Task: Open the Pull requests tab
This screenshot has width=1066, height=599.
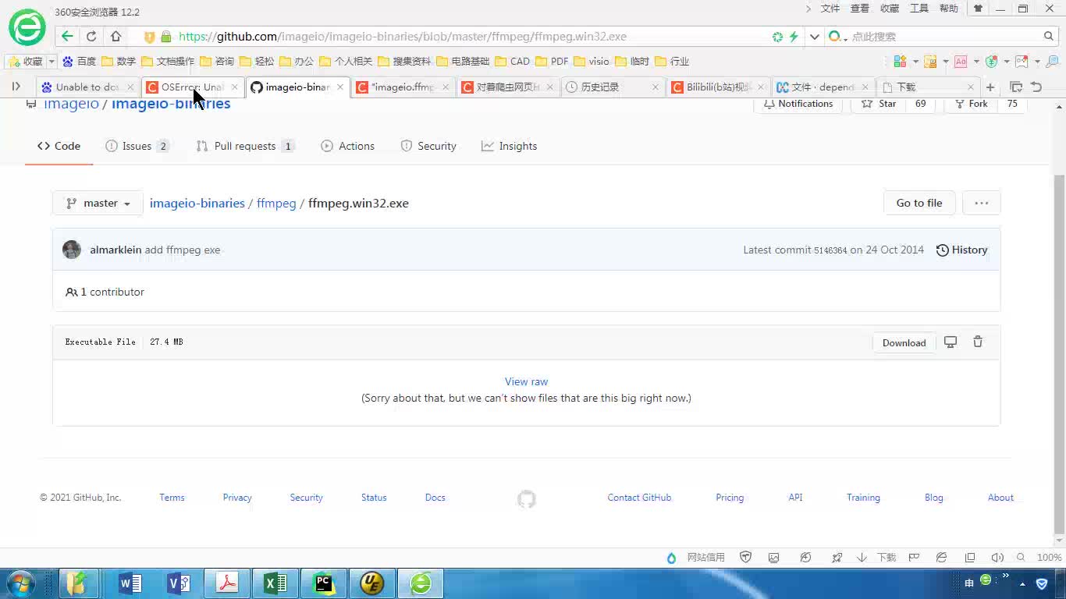Action: [245, 146]
